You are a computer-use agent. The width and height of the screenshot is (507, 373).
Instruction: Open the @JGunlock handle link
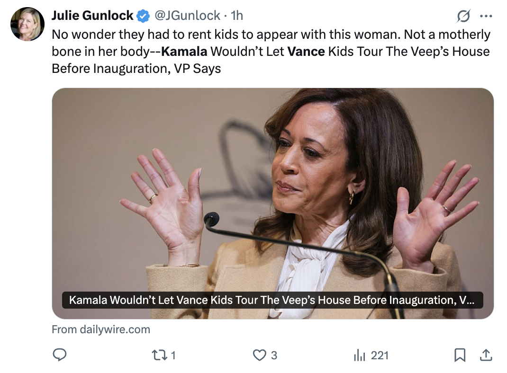pos(187,16)
